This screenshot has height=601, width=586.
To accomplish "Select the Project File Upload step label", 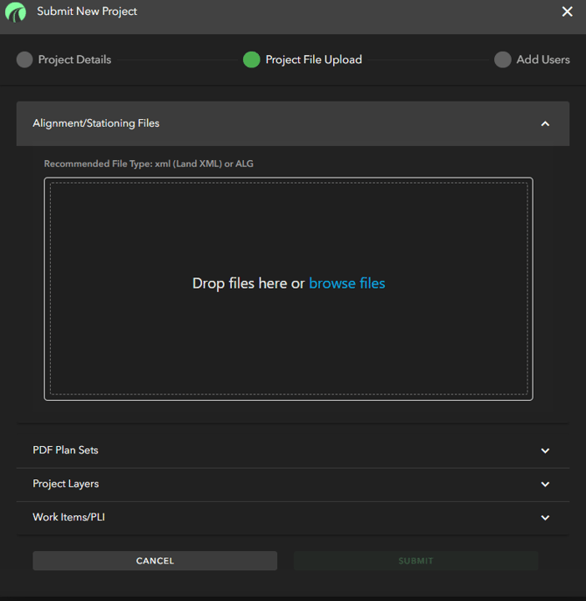I will (x=313, y=59).
